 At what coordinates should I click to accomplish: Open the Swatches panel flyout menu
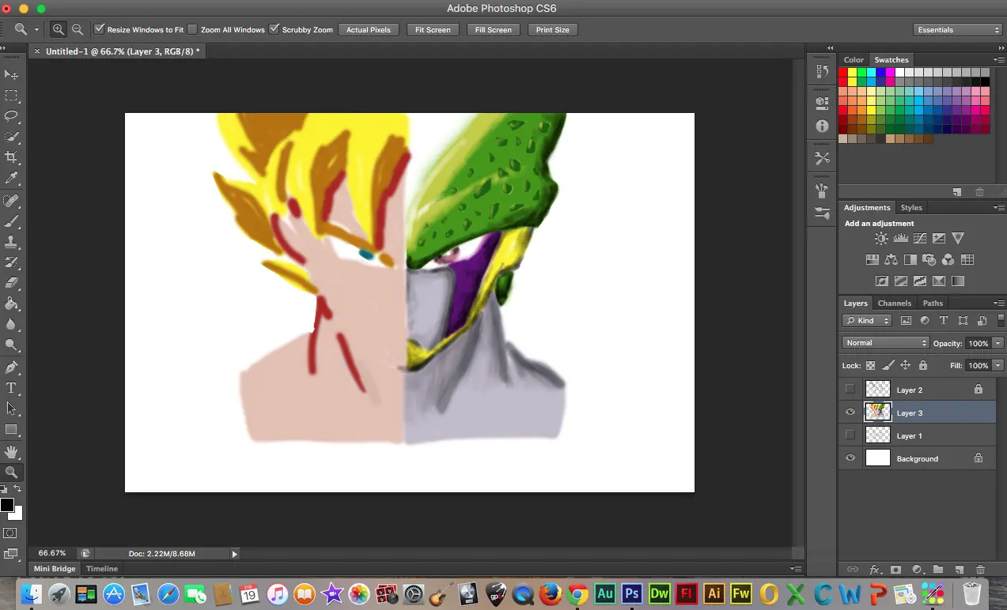[x=999, y=59]
